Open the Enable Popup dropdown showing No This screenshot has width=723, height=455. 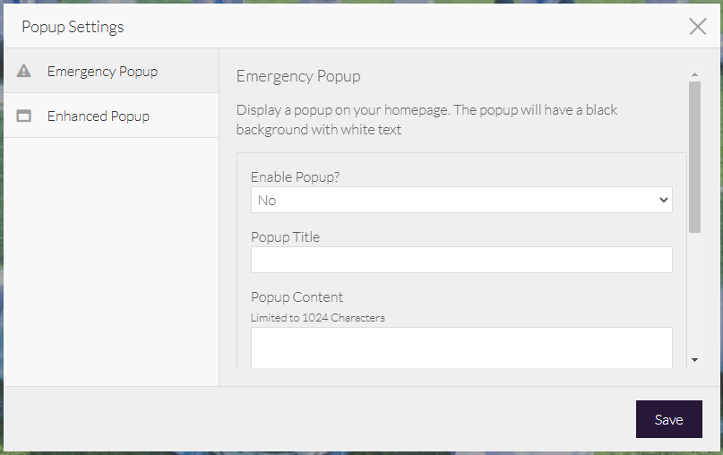click(x=460, y=200)
